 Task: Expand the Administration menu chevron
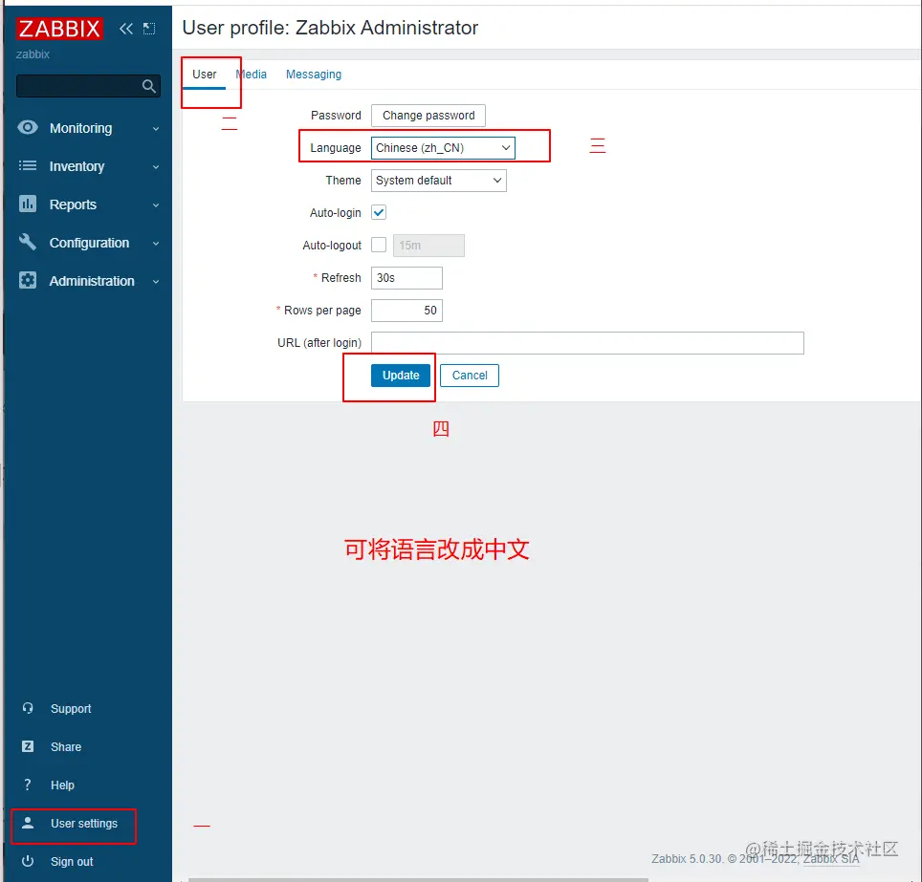pos(156,282)
